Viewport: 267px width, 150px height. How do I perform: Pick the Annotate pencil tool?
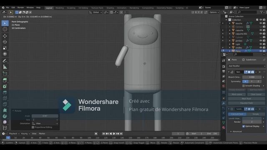5,61
